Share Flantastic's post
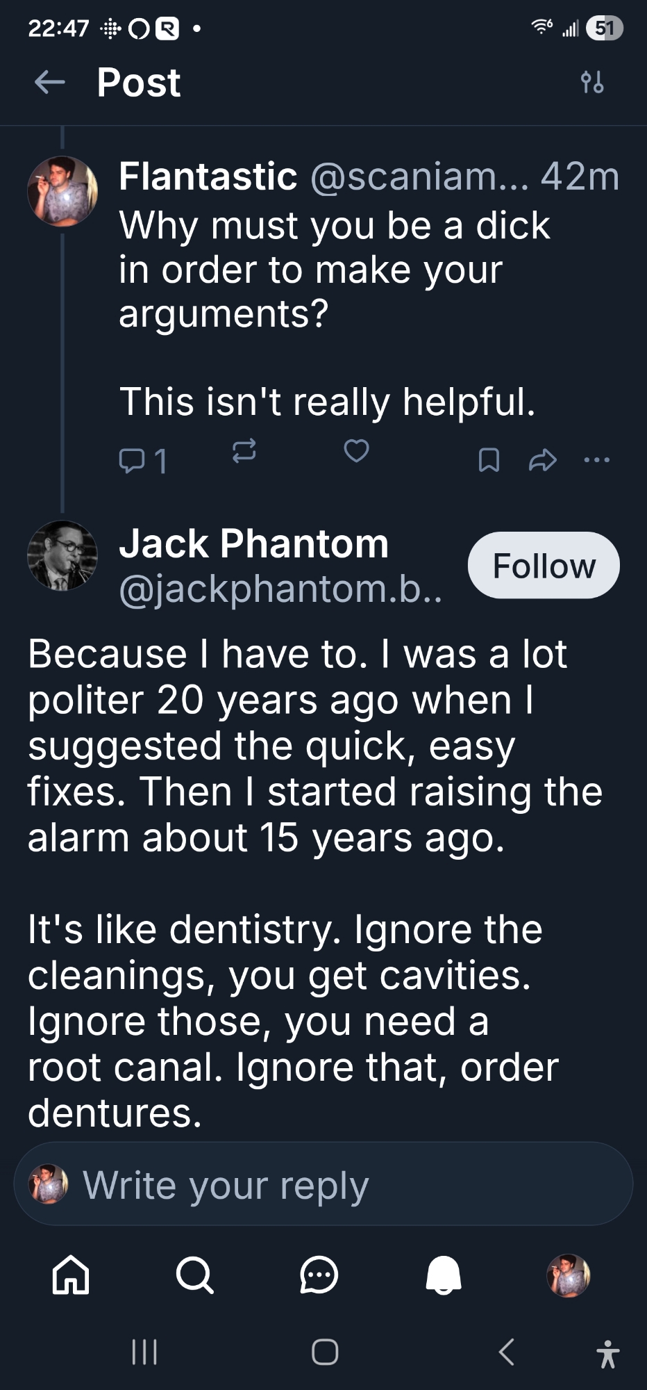 pos(543,460)
